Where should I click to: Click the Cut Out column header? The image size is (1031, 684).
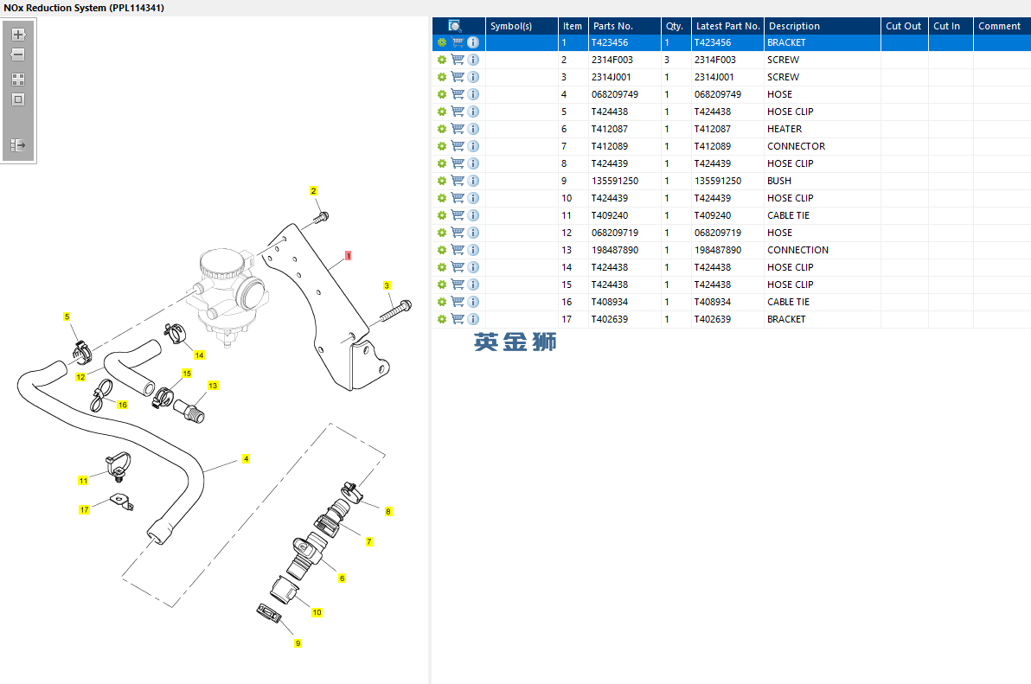pos(904,26)
